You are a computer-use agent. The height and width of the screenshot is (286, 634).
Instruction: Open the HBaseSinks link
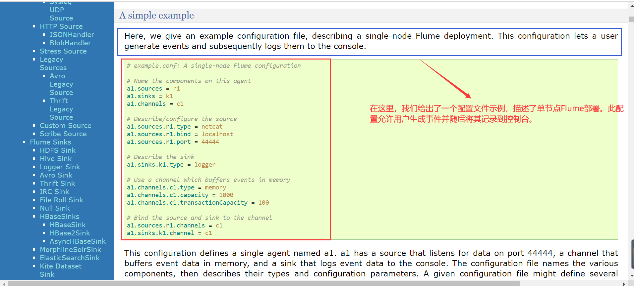[x=60, y=217]
